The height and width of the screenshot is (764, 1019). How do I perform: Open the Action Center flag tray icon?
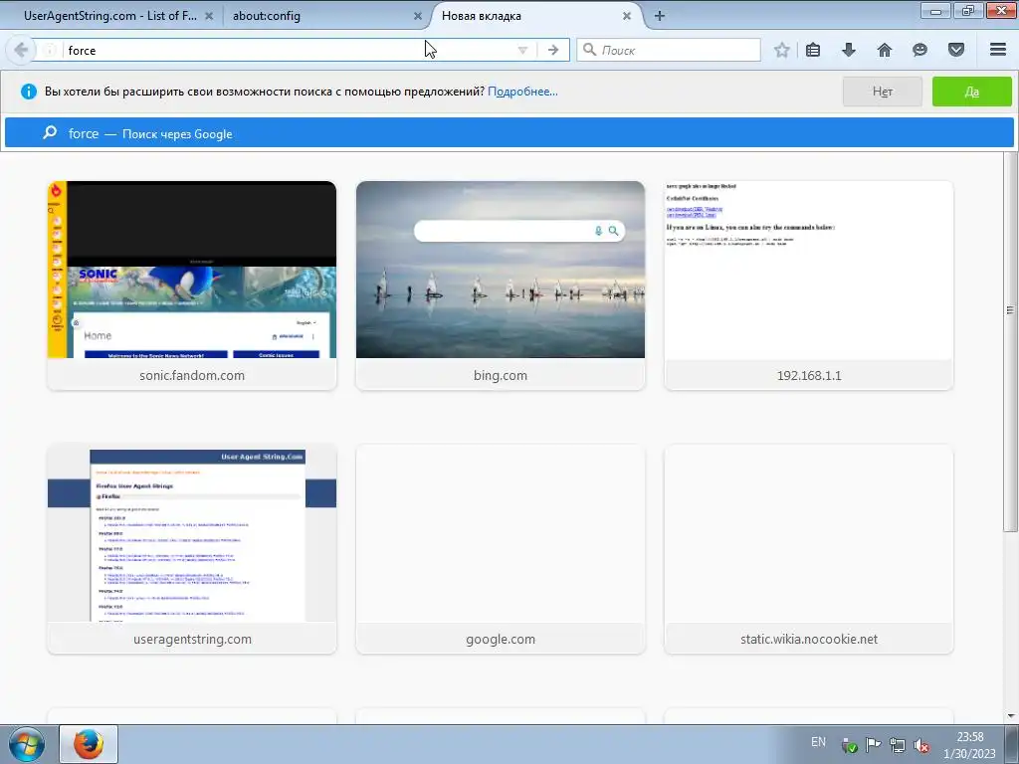coord(874,744)
